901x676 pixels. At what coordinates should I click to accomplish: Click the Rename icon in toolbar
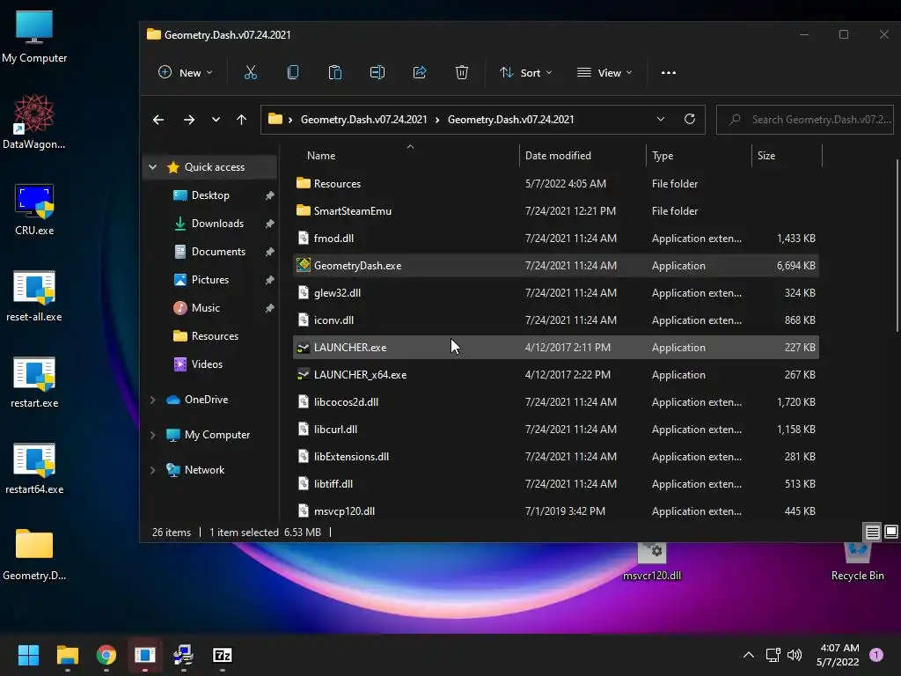tap(377, 72)
